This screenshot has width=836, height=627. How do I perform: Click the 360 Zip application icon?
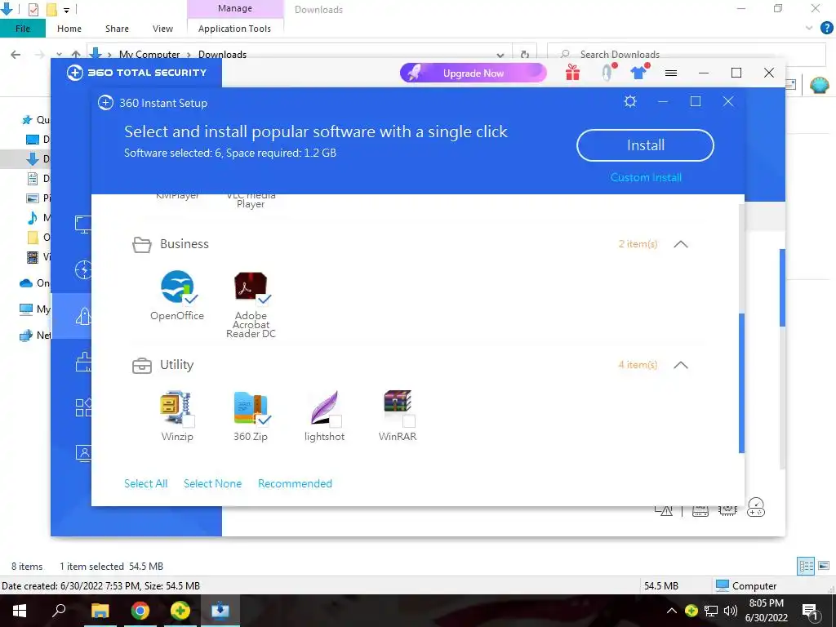pos(250,408)
